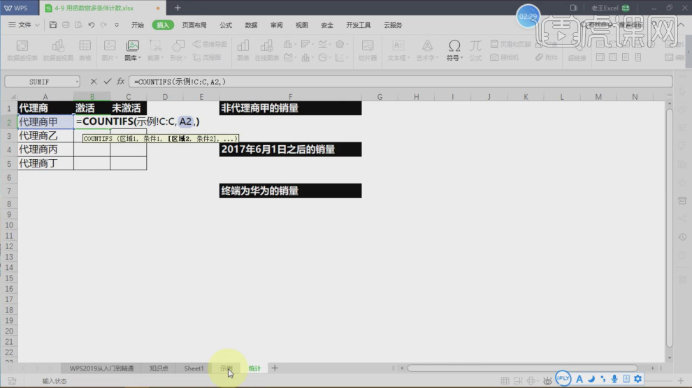Insert a pivot chart (数据透视图)
The height and width of the screenshot is (388, 692).
[x=58, y=51]
